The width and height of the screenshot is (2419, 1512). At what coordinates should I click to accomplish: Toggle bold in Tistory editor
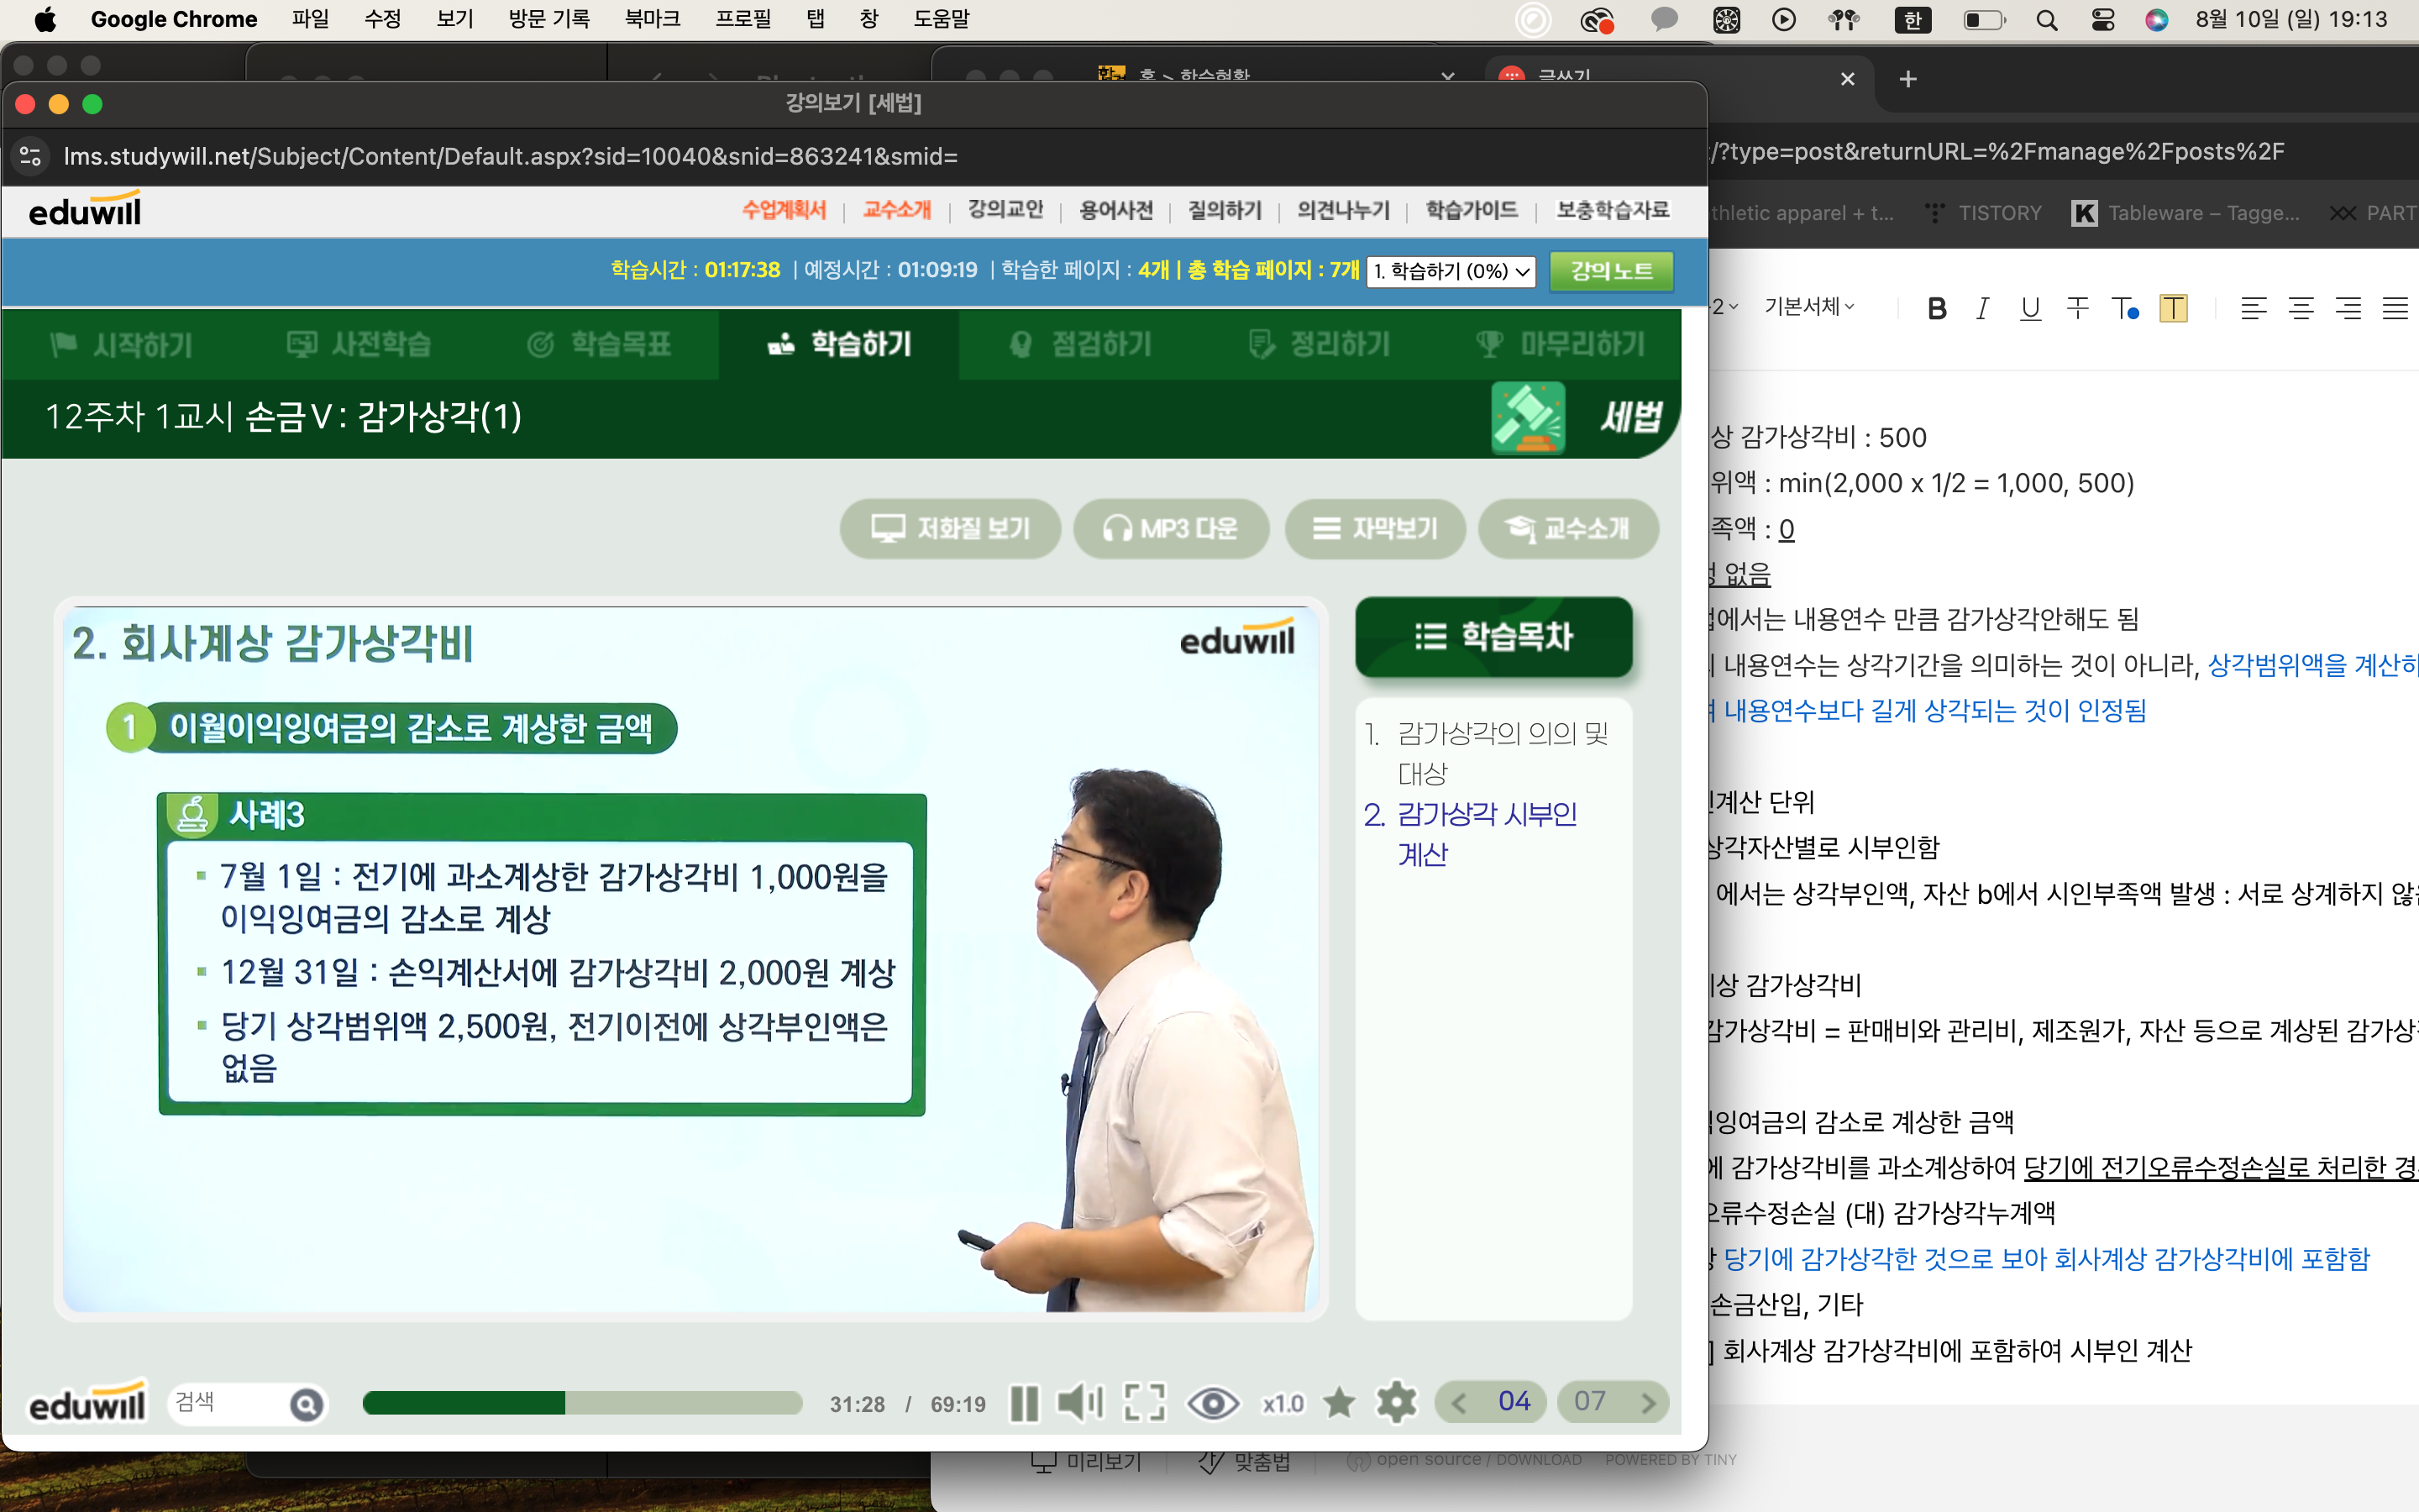point(1936,308)
